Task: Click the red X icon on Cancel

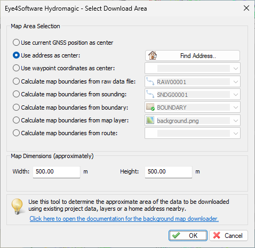Action: (217, 235)
